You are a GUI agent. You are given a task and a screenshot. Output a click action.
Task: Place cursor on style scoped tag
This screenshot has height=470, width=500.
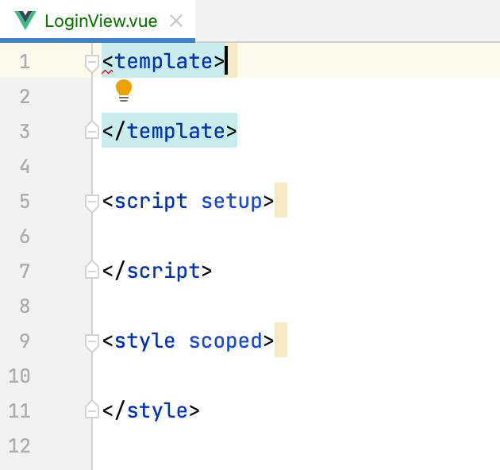pos(188,341)
